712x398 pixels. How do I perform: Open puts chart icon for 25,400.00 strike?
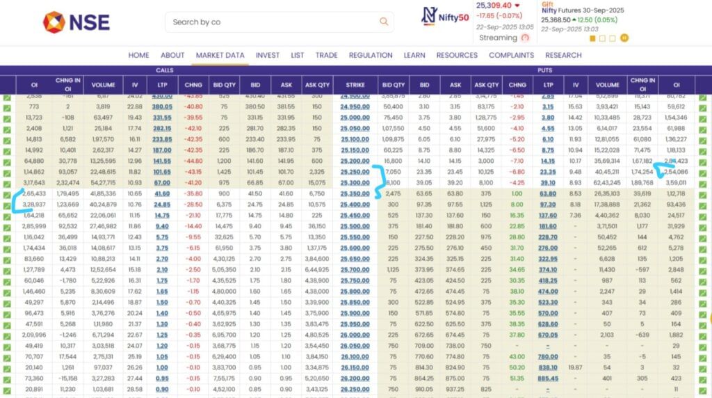click(x=702, y=205)
